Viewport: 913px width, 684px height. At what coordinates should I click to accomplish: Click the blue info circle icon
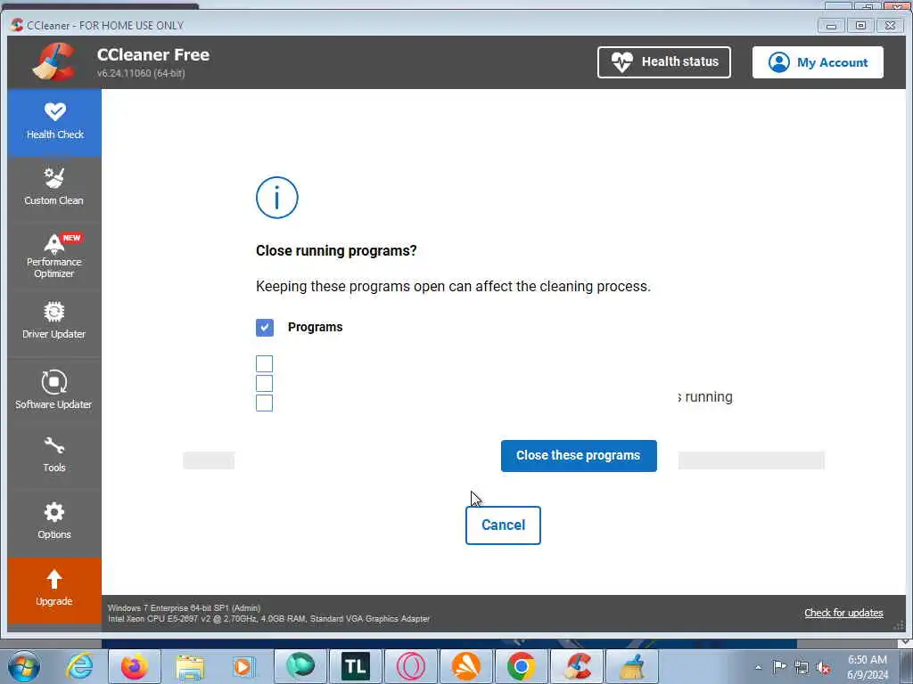[277, 198]
